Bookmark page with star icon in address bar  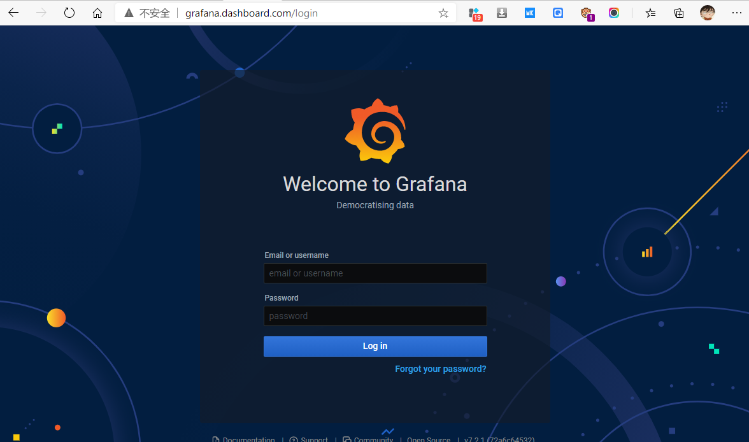point(443,13)
